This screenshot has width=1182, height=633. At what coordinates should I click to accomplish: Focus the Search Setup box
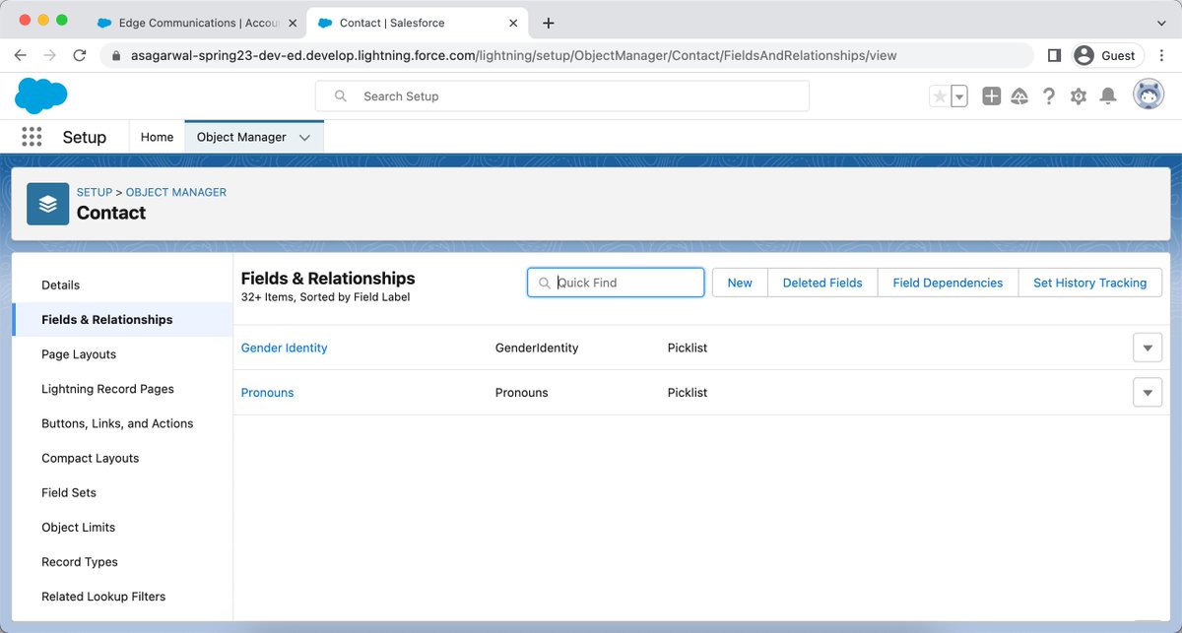pyautogui.click(x=562, y=95)
